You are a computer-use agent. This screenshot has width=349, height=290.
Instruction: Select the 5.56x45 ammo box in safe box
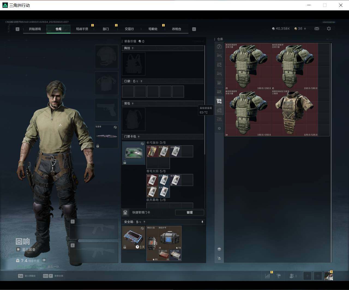(x=164, y=255)
